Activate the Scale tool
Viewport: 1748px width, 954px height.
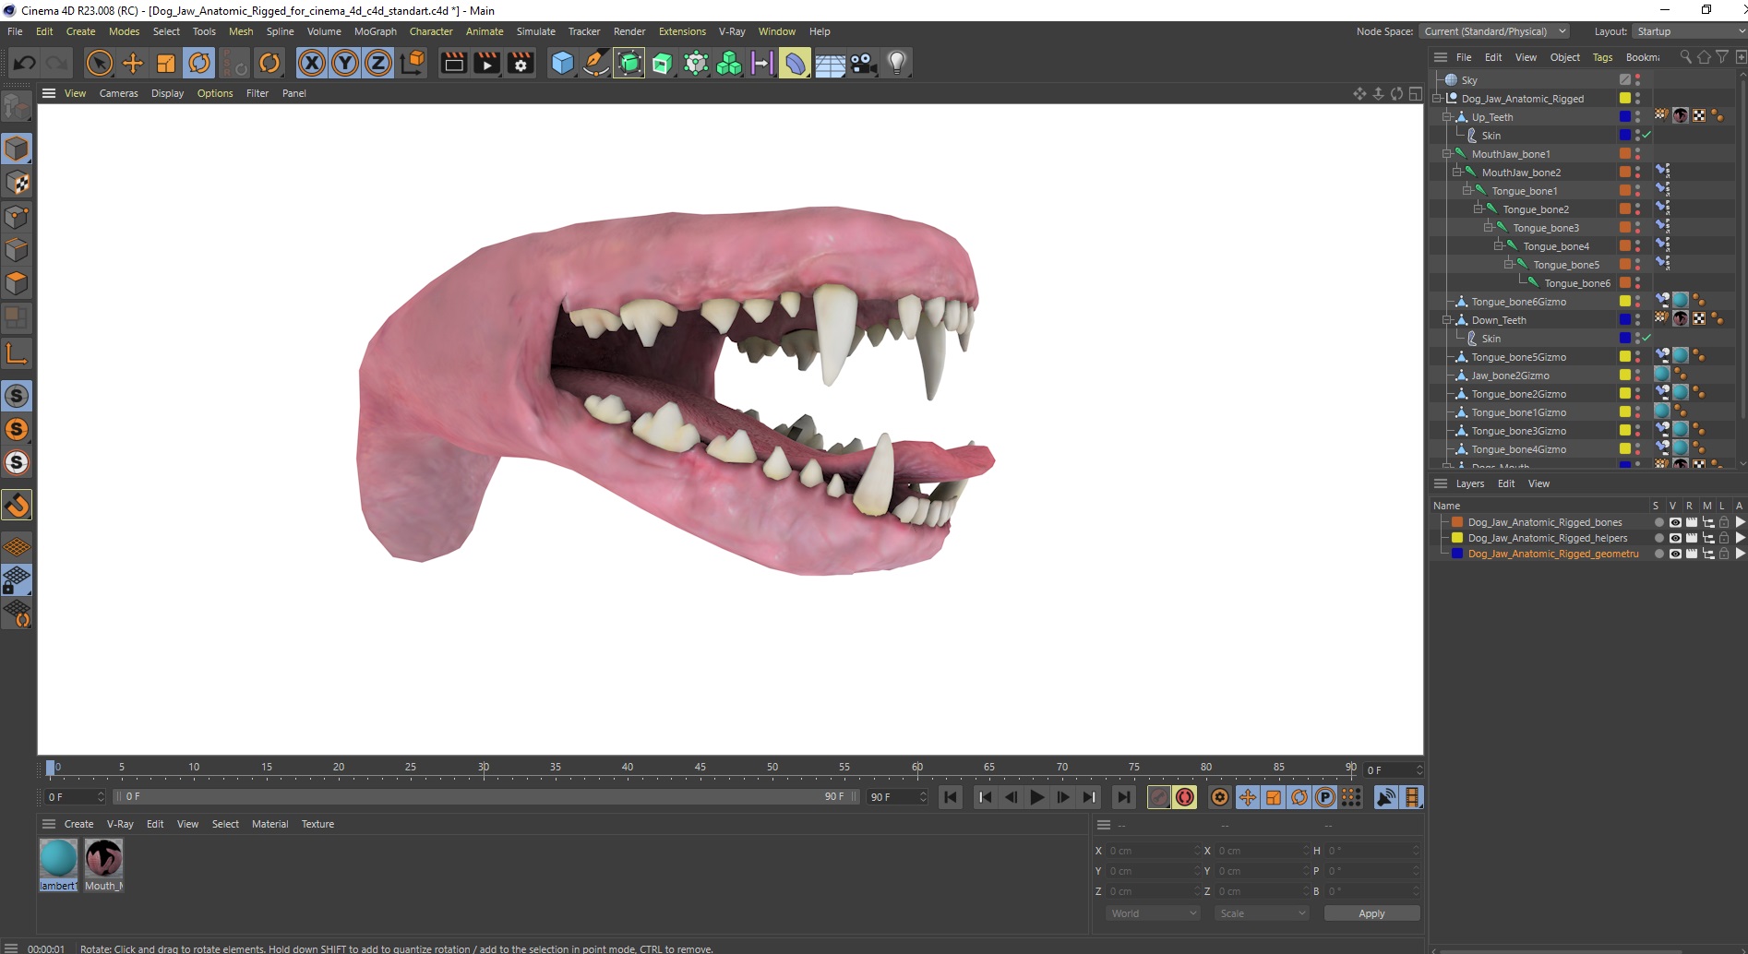coord(166,63)
